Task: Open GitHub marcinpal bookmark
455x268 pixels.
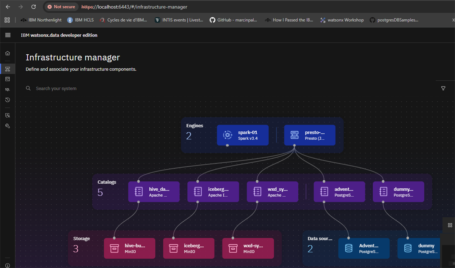Action: [x=234, y=20]
